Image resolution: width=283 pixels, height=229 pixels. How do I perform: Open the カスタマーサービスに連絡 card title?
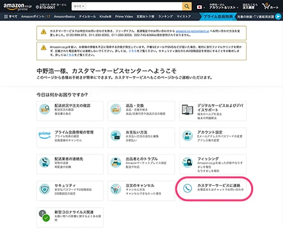point(219,185)
